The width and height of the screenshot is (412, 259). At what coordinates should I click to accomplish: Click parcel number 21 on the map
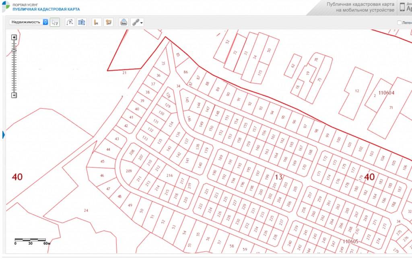[125, 73]
